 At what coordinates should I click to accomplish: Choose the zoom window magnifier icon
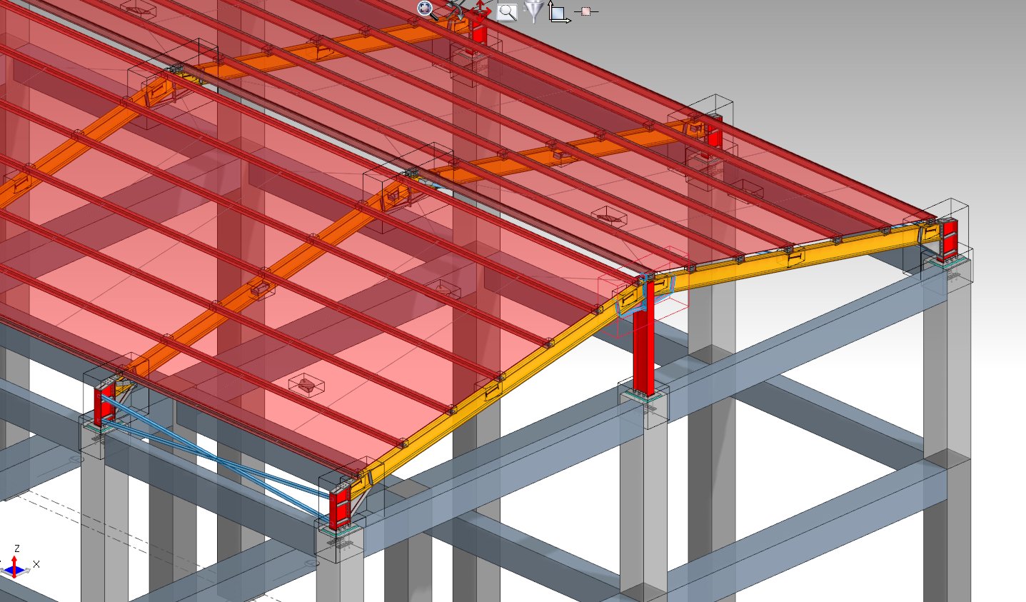(x=507, y=11)
